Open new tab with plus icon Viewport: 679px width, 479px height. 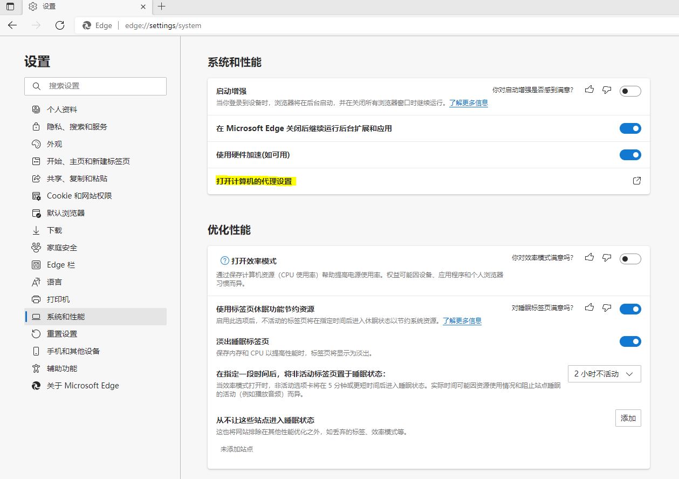pos(161,6)
